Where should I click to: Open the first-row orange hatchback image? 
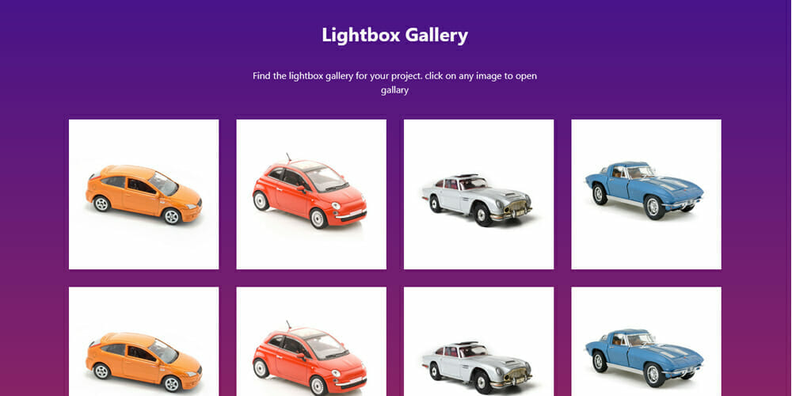(x=143, y=195)
